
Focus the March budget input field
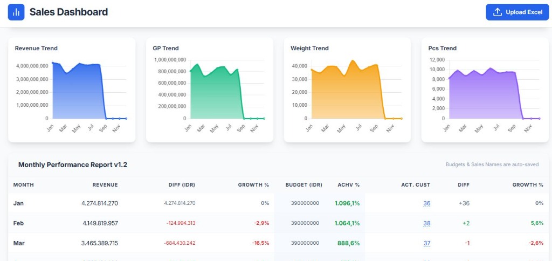[x=305, y=243]
